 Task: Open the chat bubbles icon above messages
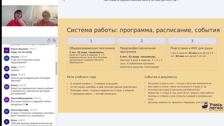point(54,41)
